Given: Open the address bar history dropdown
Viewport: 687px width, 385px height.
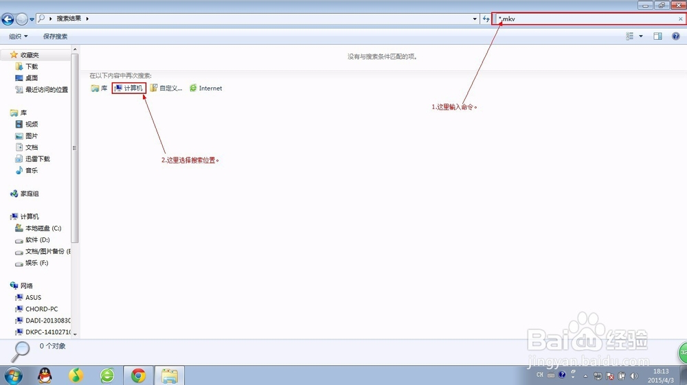Looking at the screenshot, I should pyautogui.click(x=475, y=19).
